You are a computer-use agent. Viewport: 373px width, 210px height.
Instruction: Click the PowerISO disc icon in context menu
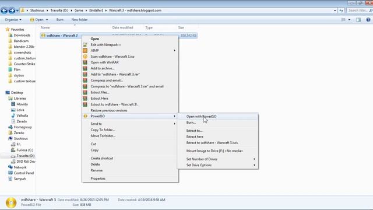click(85, 116)
